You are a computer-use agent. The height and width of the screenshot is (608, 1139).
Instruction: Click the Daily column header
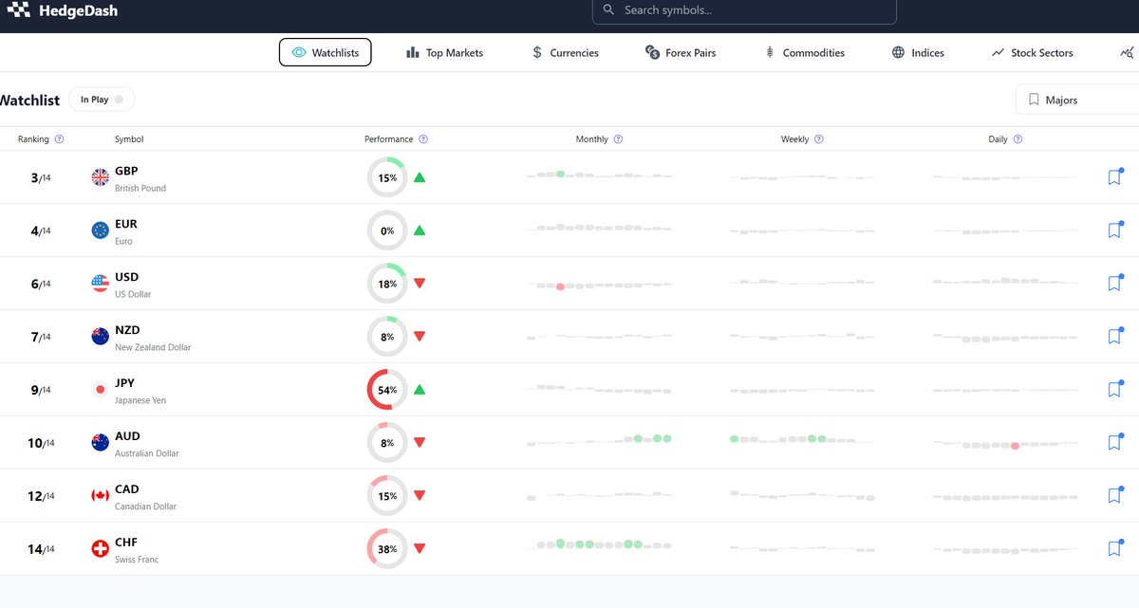coord(998,139)
